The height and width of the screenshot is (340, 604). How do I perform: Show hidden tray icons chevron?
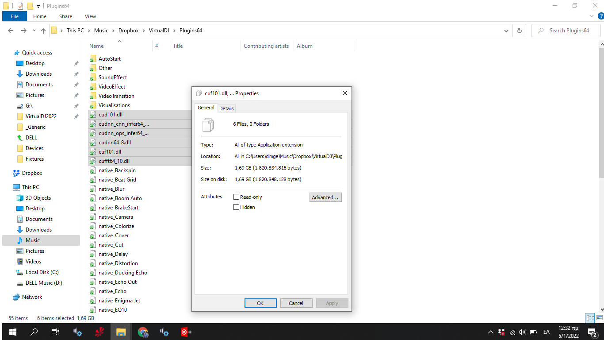pos(490,332)
